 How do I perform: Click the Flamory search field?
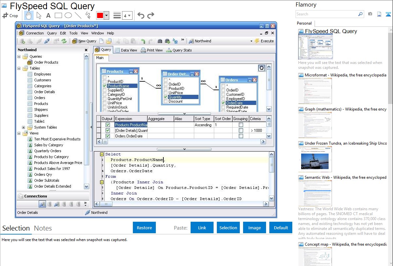326,14
